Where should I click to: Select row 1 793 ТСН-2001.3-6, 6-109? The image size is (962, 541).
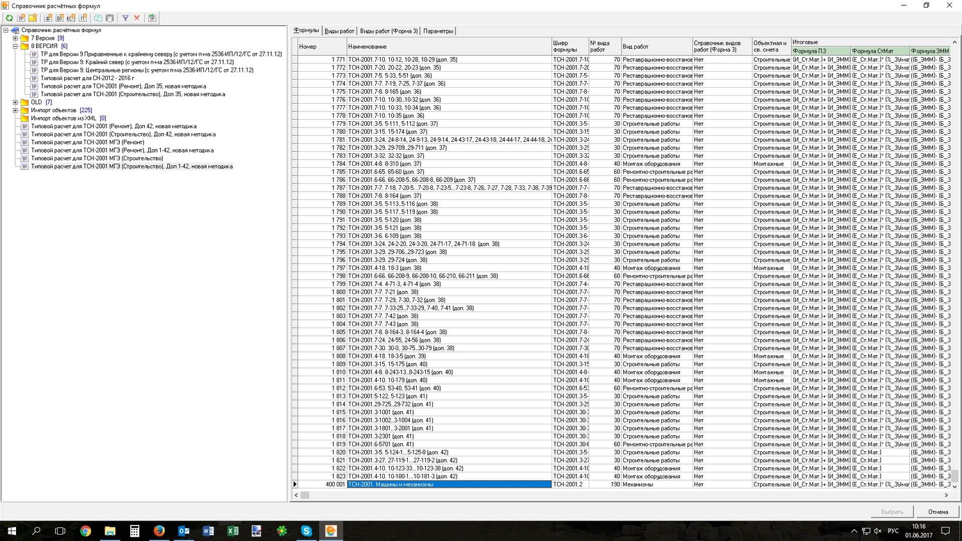(621, 236)
